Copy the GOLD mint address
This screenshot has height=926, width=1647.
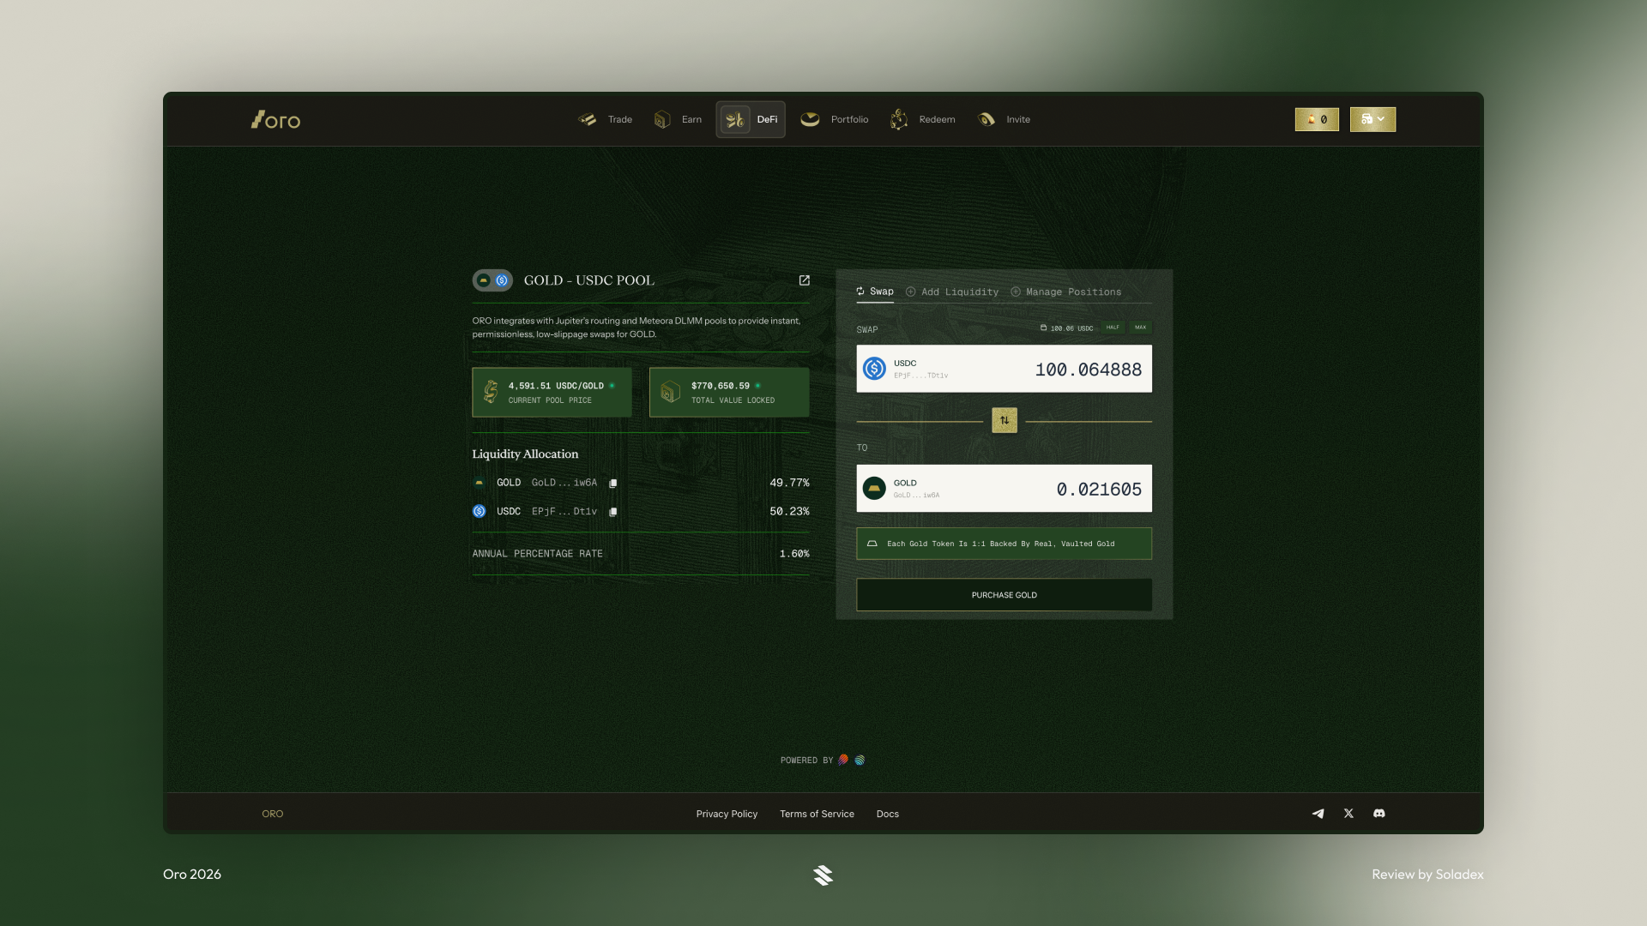pyautogui.click(x=612, y=483)
